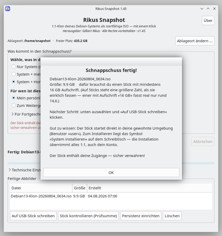Click the Schnappschuss fertig! dialog heading
Screen dimensions: 222x236
tap(111, 70)
